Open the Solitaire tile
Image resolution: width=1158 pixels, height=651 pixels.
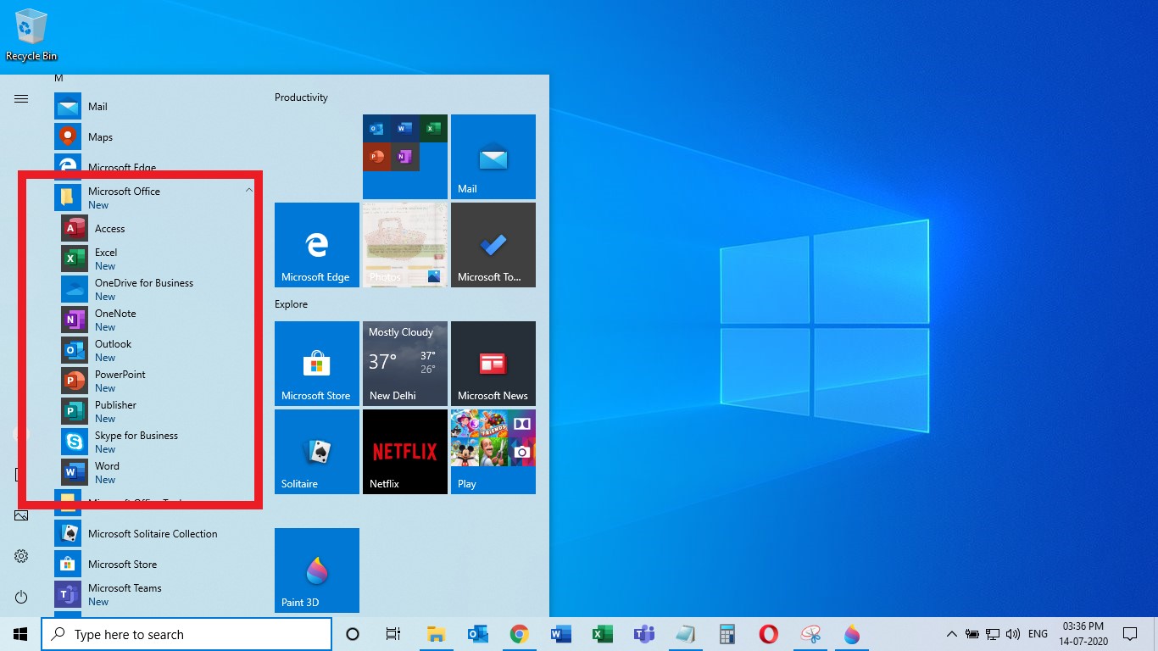pyautogui.click(x=317, y=452)
